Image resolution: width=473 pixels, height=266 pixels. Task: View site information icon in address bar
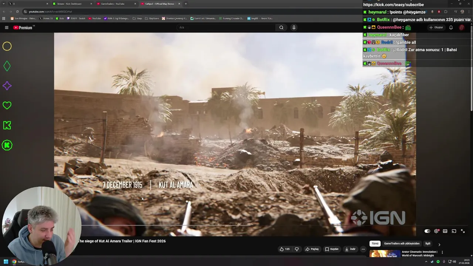[x=25, y=11]
